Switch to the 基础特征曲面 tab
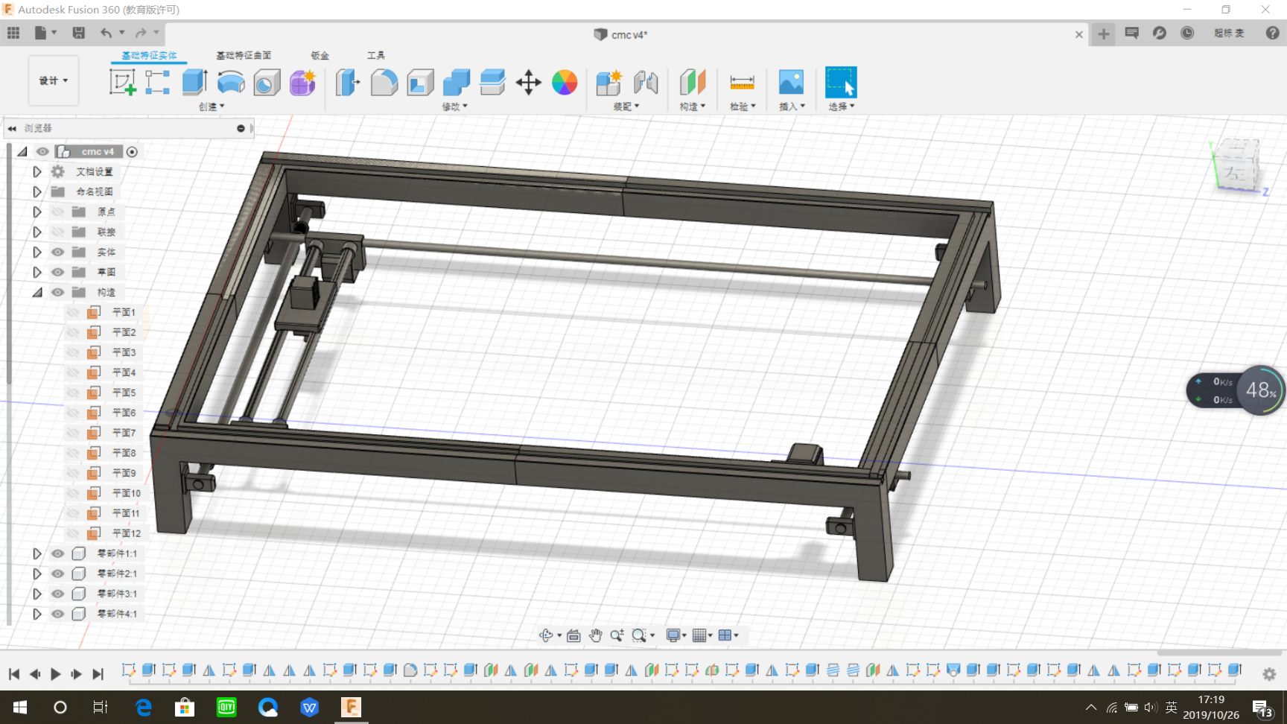The height and width of the screenshot is (724, 1287). pos(244,56)
